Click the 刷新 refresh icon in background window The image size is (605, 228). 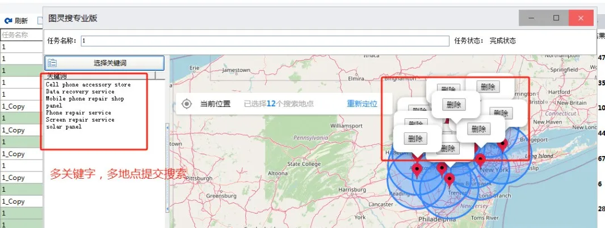8,20
